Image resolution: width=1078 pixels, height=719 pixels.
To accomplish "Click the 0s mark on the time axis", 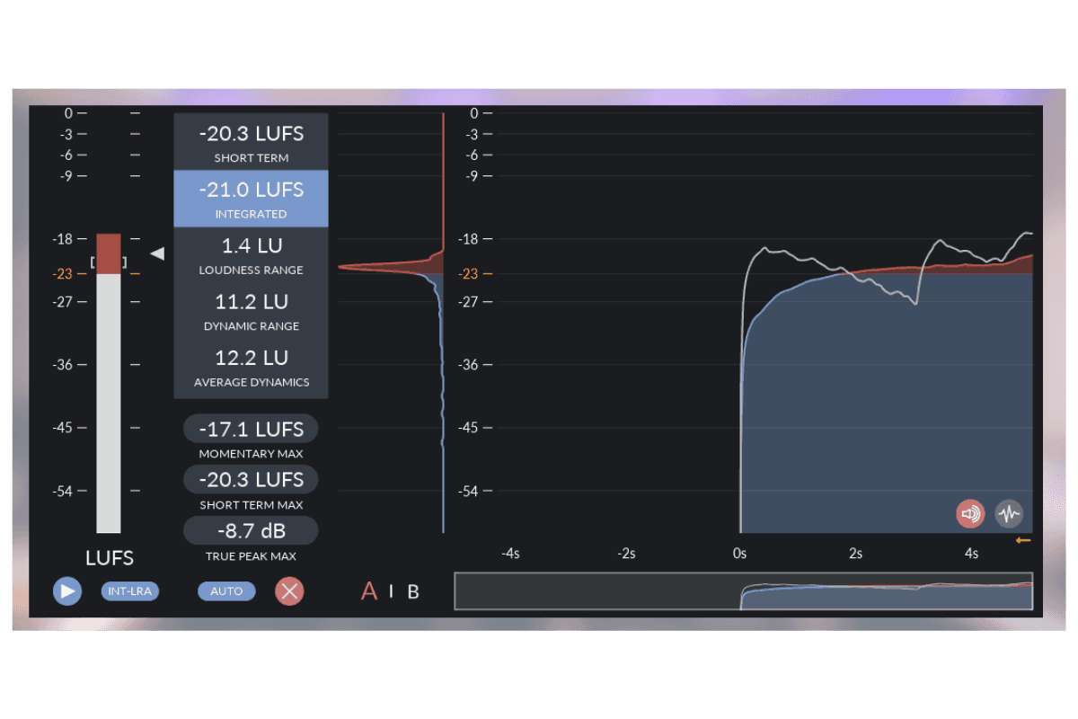I will 739,554.
